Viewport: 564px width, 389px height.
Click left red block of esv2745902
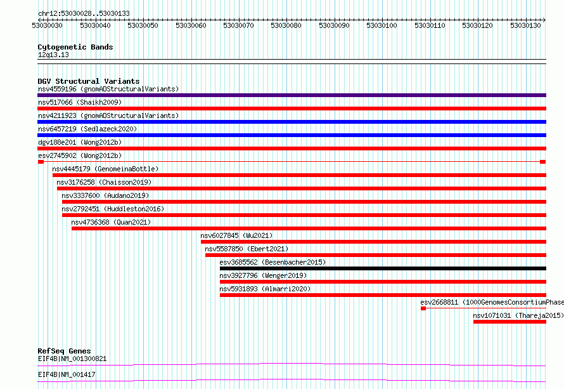point(41,162)
